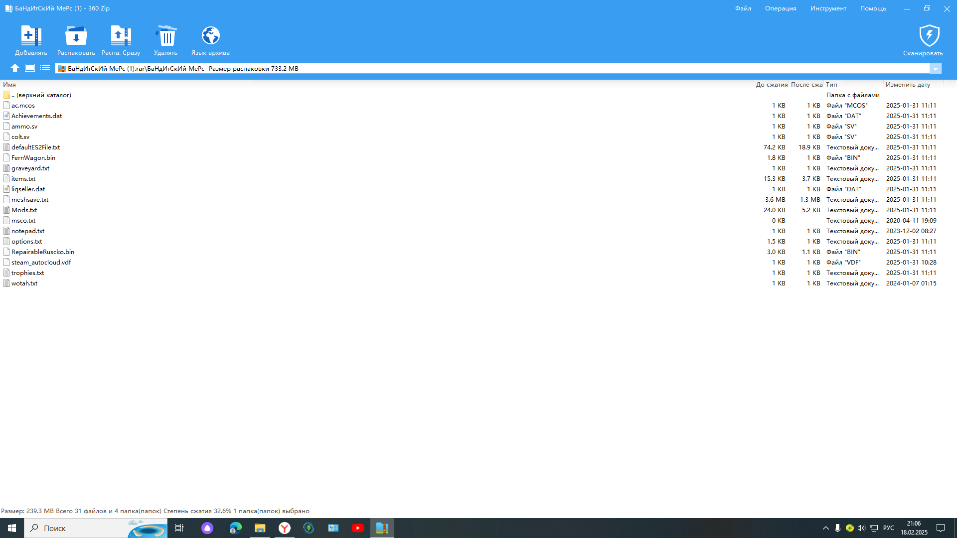Show hidden system tray icons chevron
957x538 pixels.
826,528
